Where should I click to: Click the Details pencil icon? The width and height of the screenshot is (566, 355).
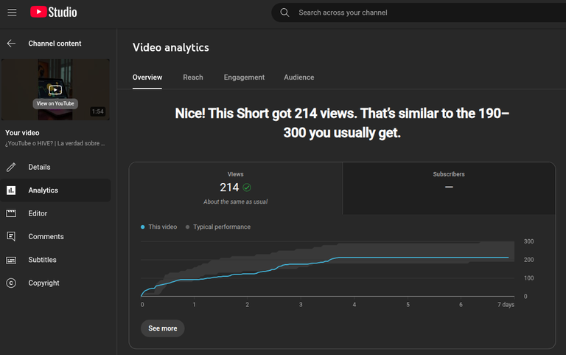click(x=11, y=167)
